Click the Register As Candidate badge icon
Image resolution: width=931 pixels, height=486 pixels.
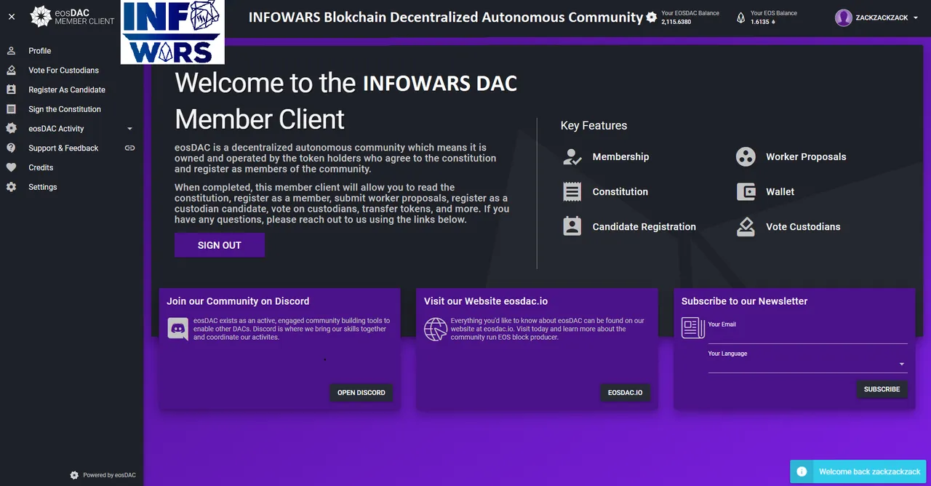[x=11, y=89]
